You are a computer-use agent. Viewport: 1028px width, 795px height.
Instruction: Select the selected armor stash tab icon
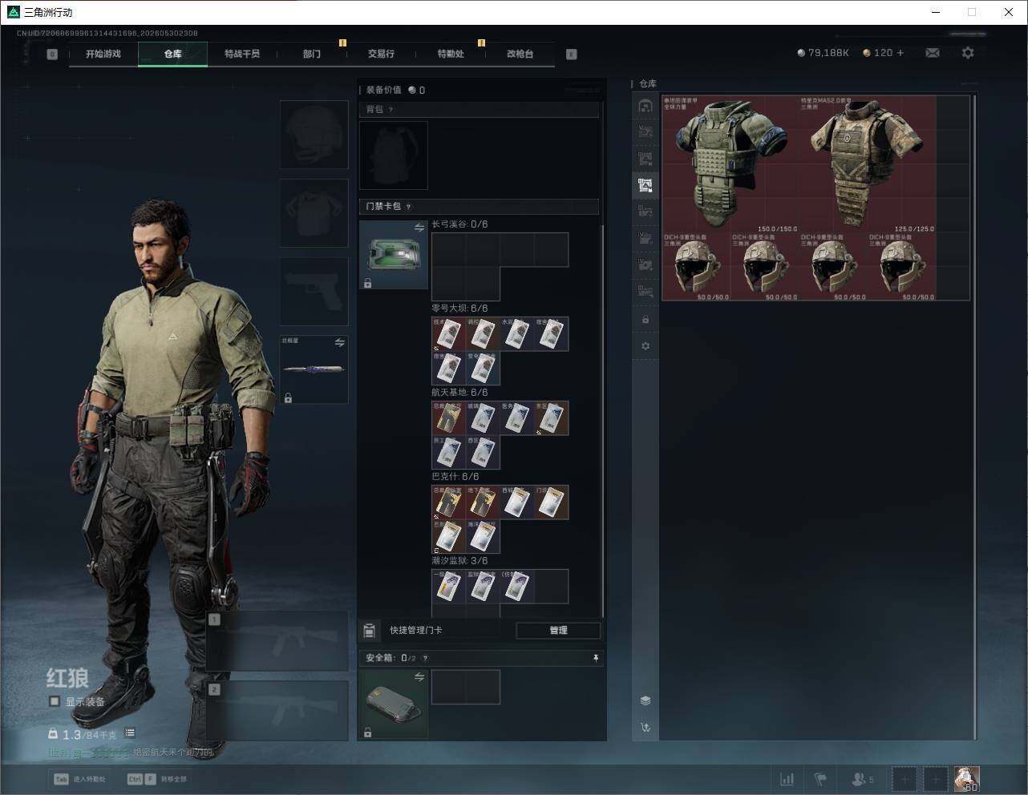click(x=646, y=186)
